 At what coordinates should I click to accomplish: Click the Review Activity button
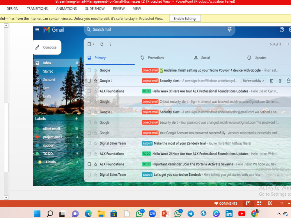(x=253, y=81)
